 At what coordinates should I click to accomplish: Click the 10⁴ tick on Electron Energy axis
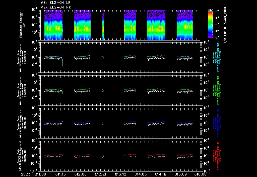[34, 10]
